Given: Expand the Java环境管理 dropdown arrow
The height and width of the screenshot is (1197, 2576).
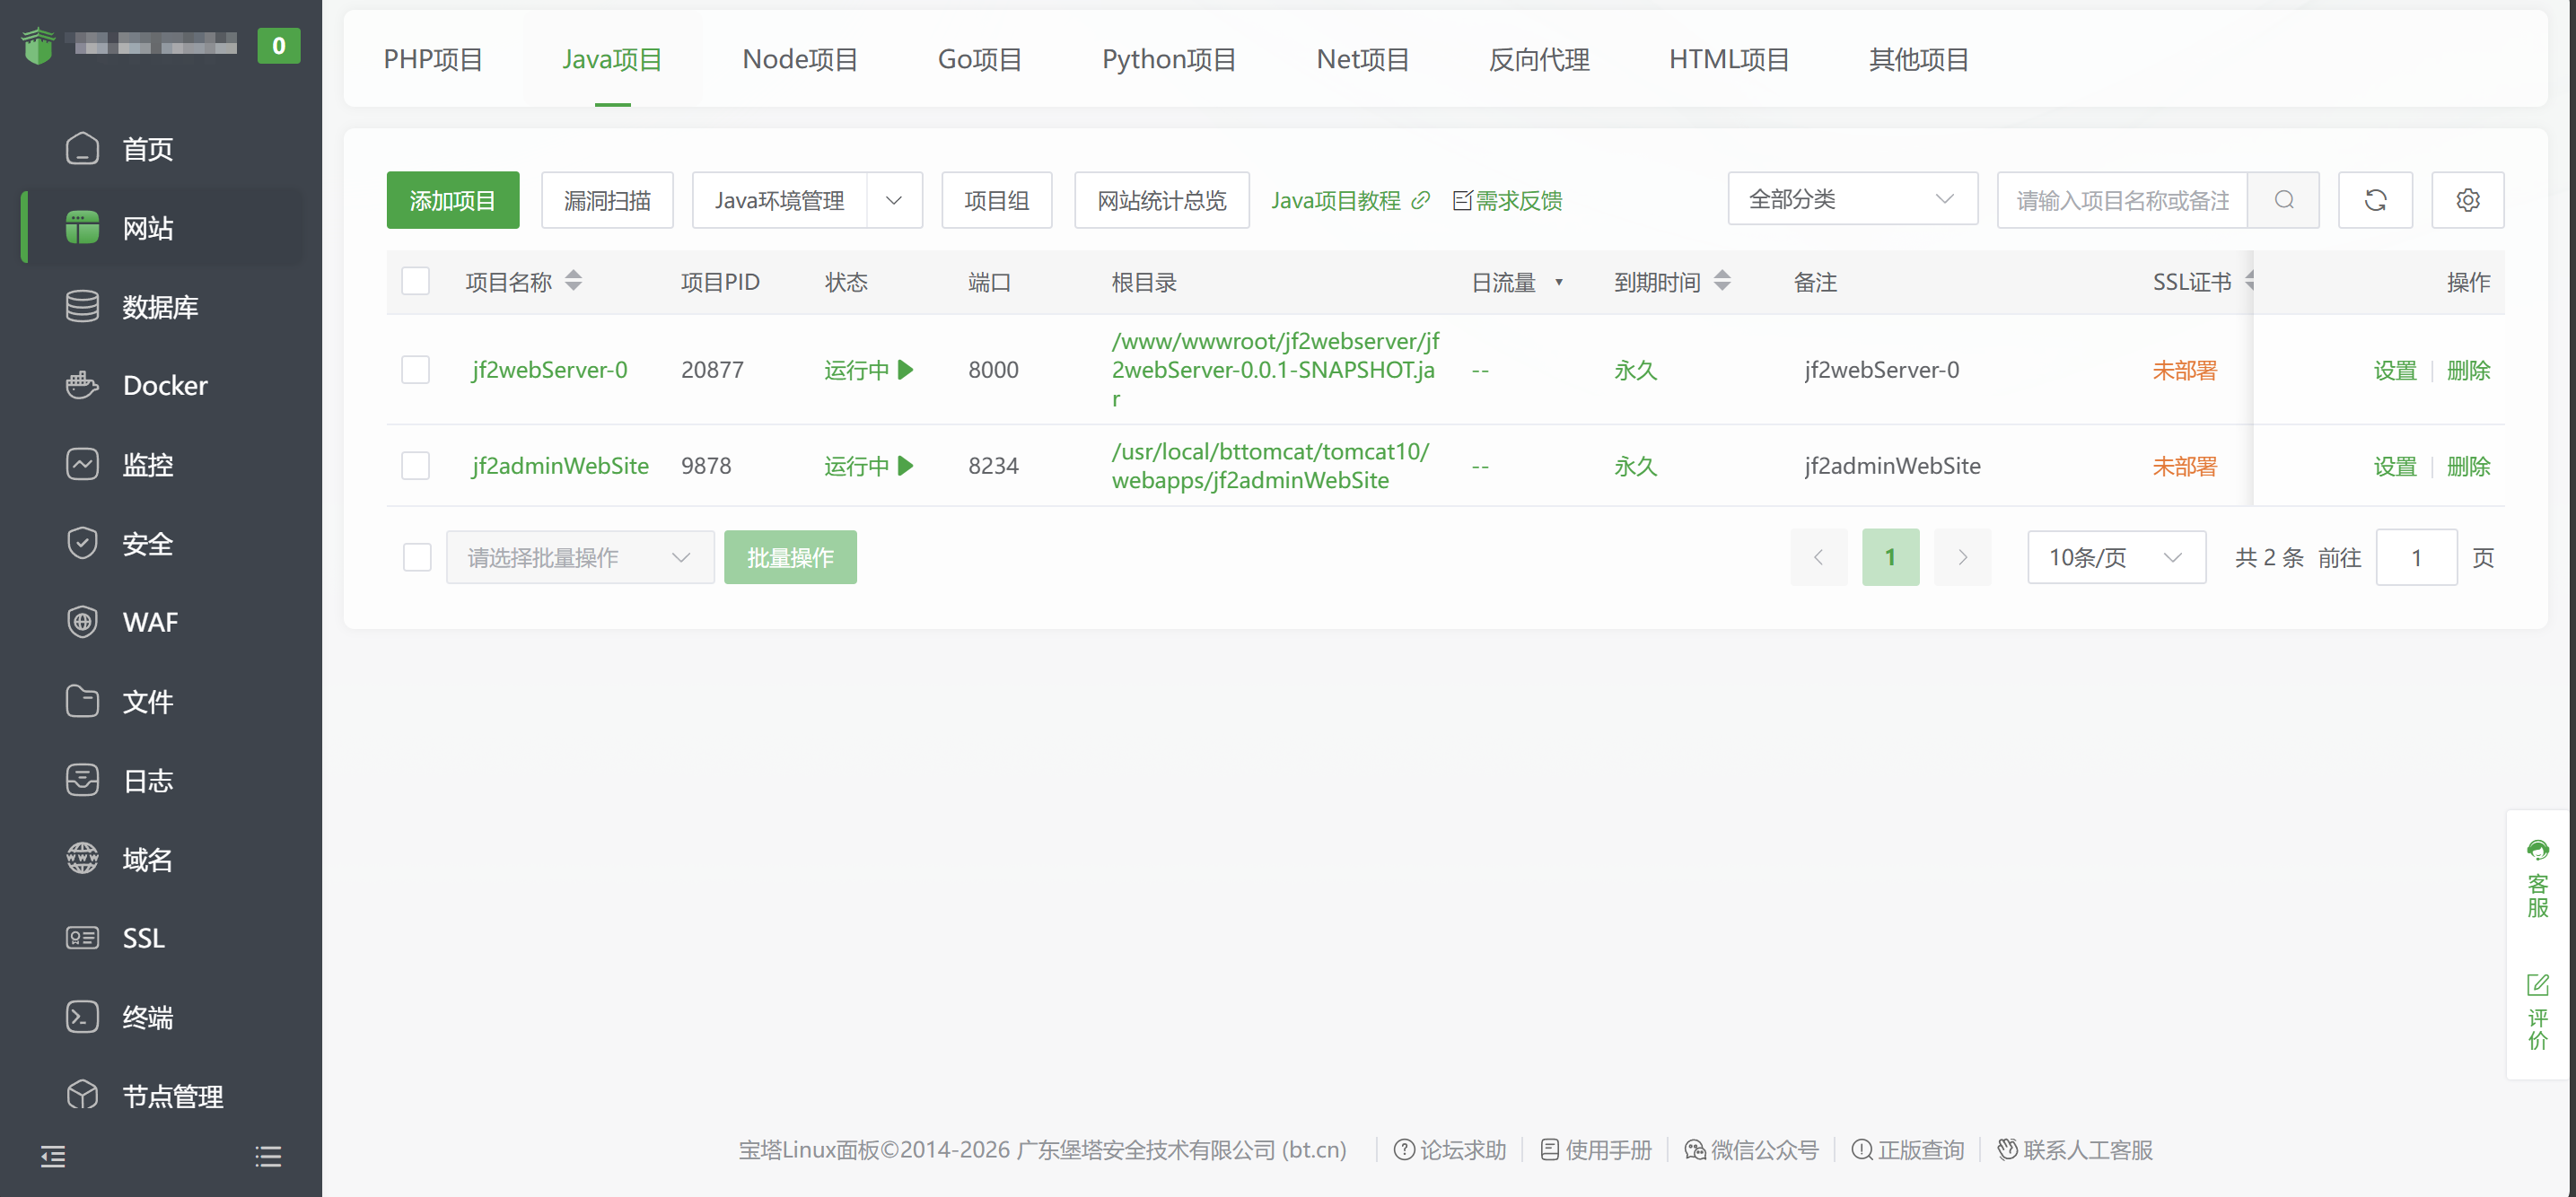Looking at the screenshot, I should pyautogui.click(x=894, y=200).
